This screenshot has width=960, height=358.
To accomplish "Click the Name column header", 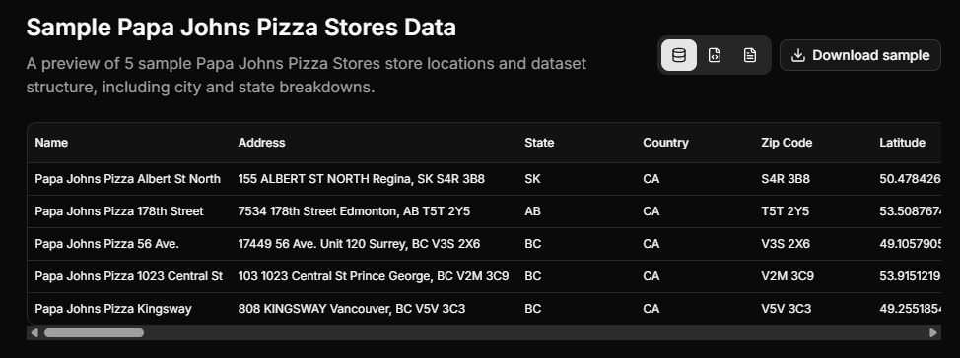I will (x=51, y=143).
